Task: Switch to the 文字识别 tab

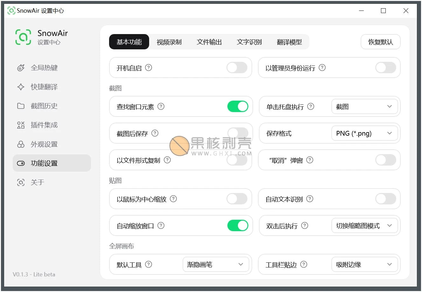Action: click(x=249, y=42)
